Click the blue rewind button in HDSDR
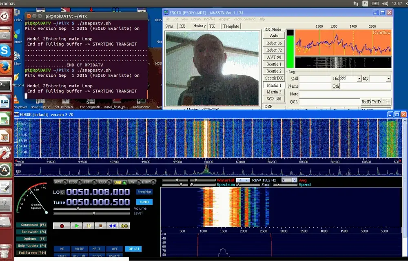Viewport: 408px width, 261px height. [113, 226]
